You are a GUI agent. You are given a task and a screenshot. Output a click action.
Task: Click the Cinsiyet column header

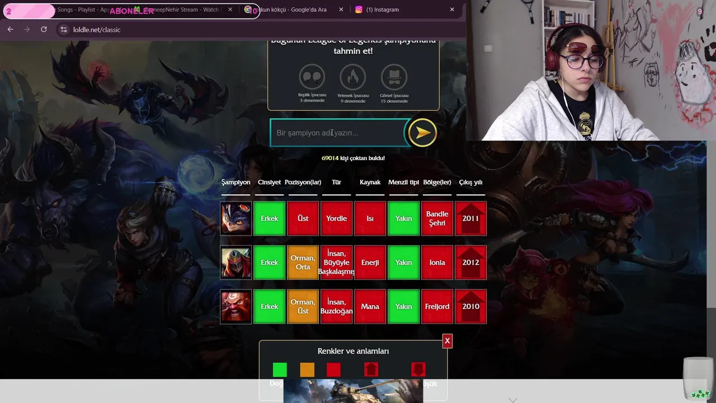[269, 182]
